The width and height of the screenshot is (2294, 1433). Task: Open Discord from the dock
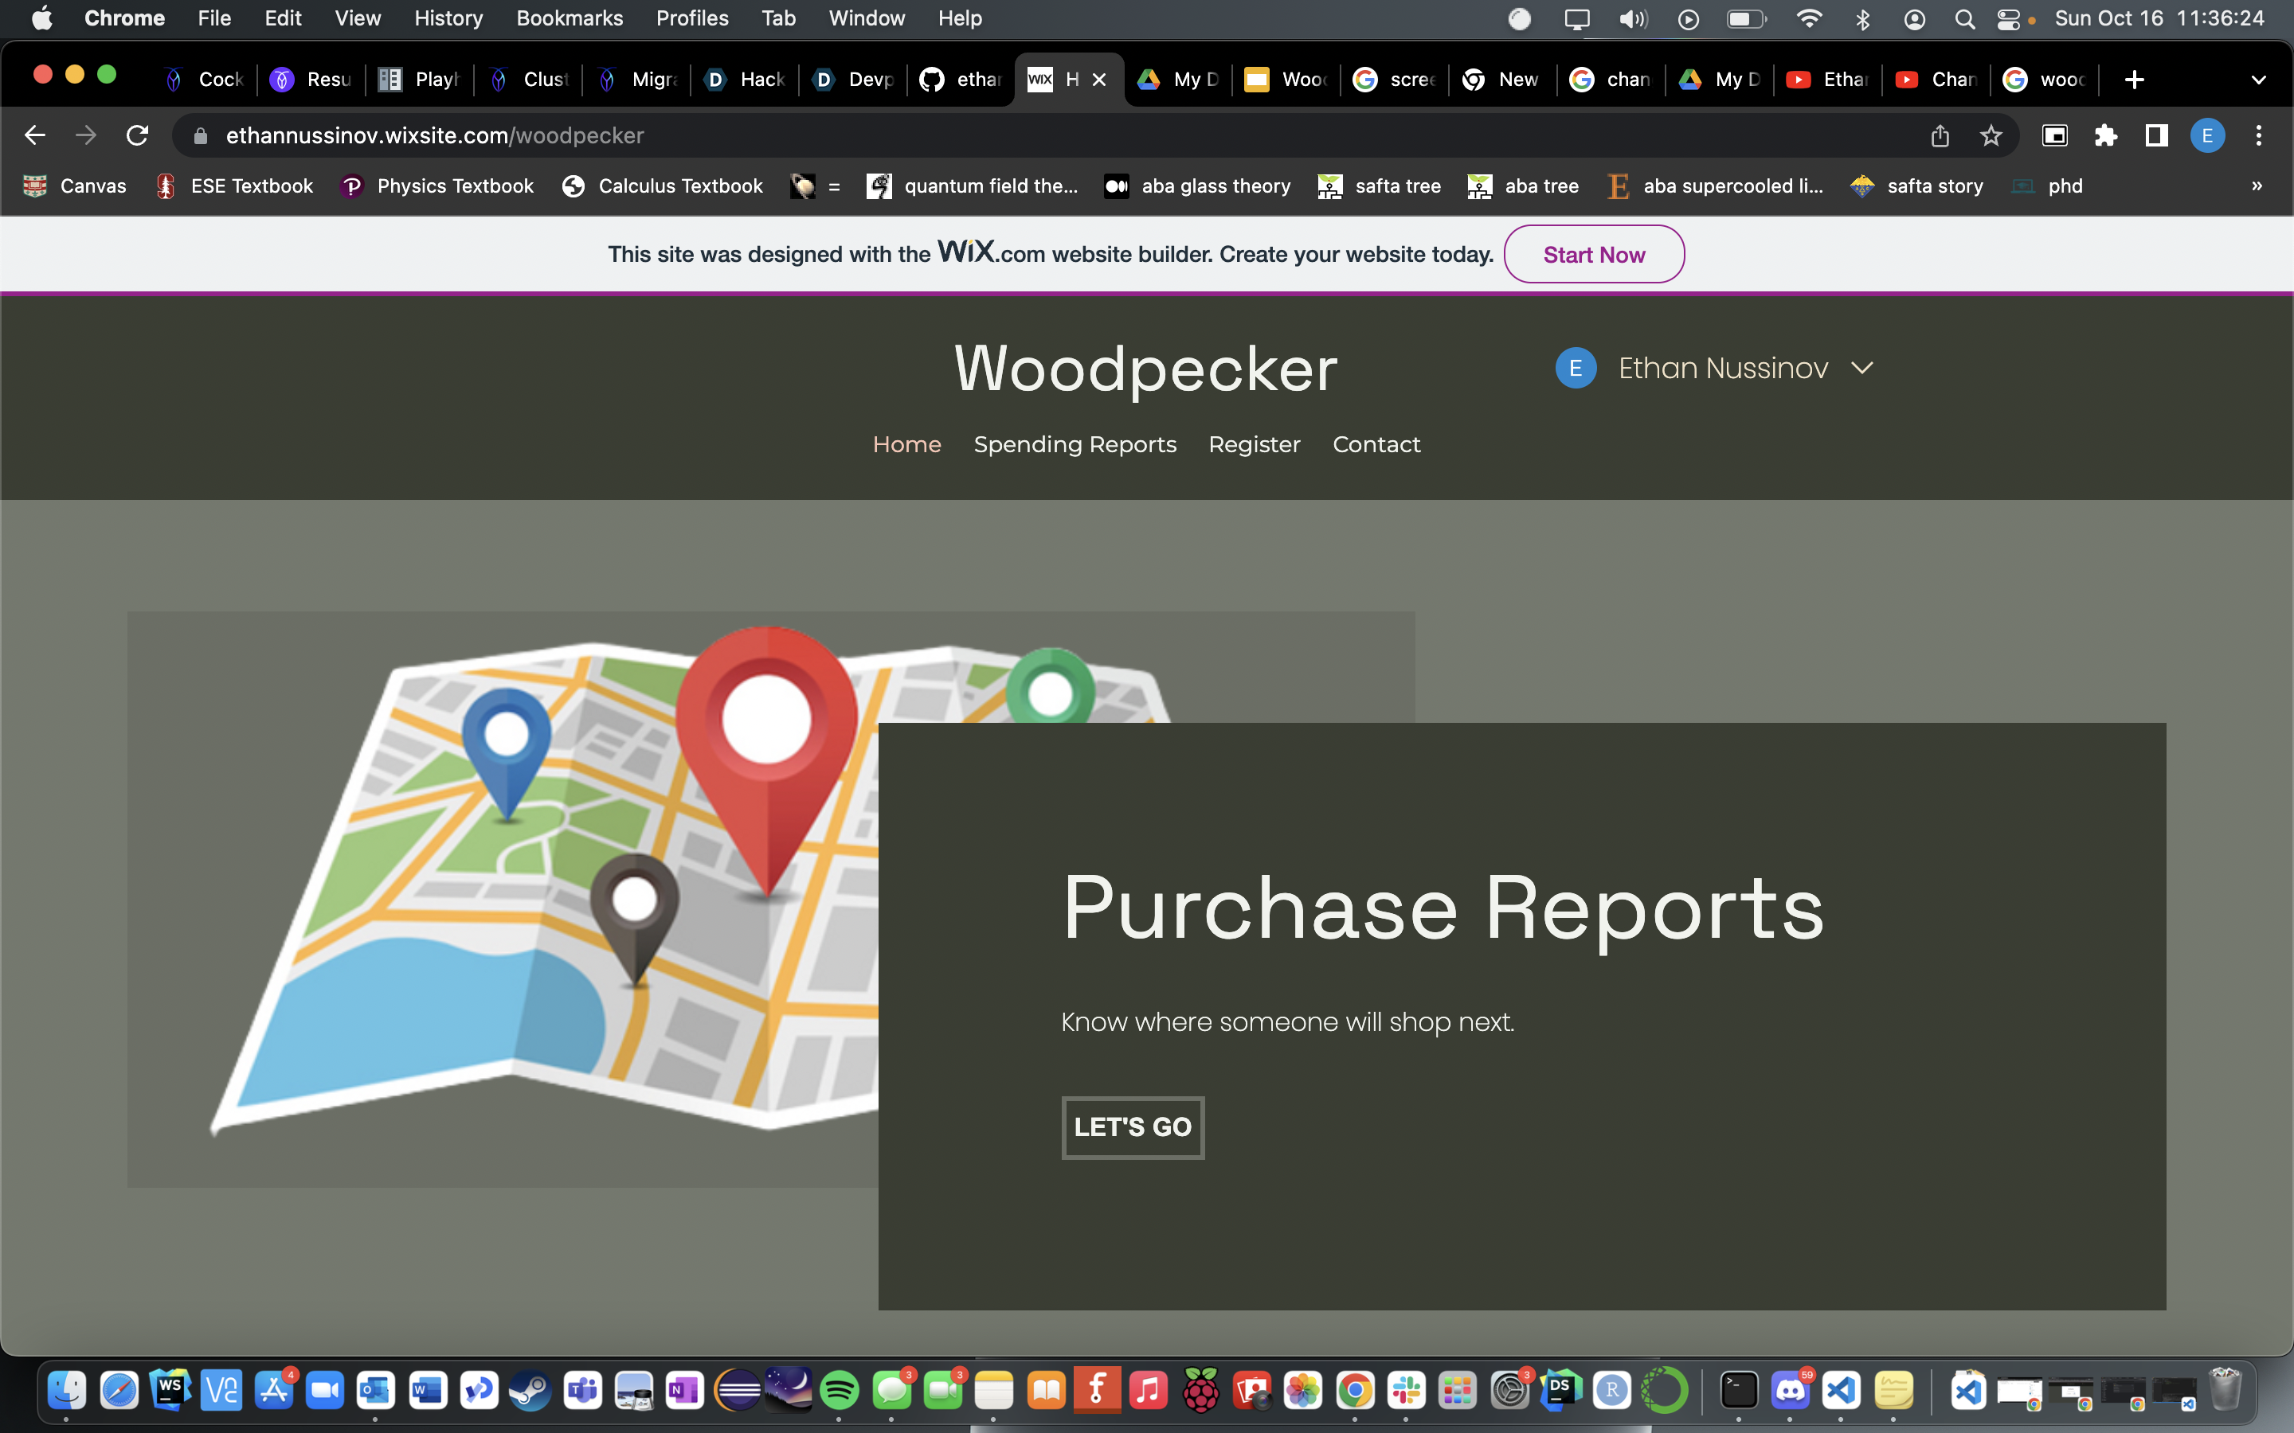[1790, 1390]
